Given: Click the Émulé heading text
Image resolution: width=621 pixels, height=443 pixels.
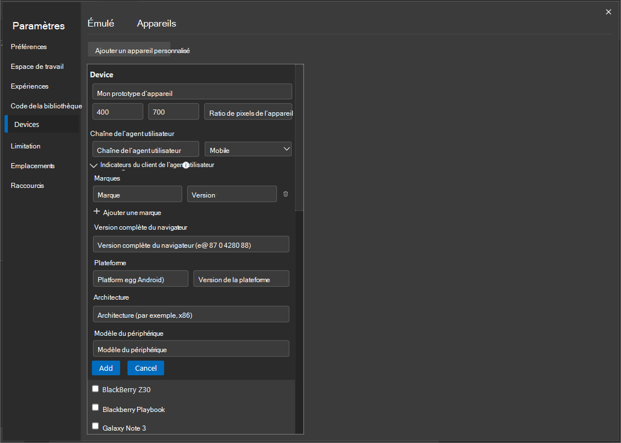Looking at the screenshot, I should pyautogui.click(x=100, y=23).
